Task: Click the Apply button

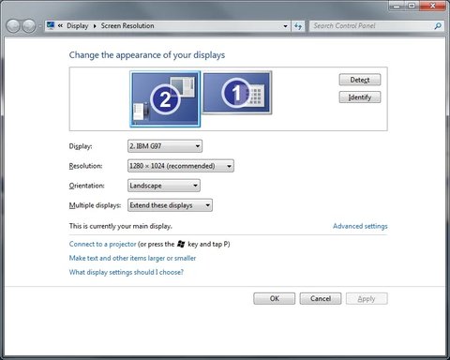Action: point(367,298)
